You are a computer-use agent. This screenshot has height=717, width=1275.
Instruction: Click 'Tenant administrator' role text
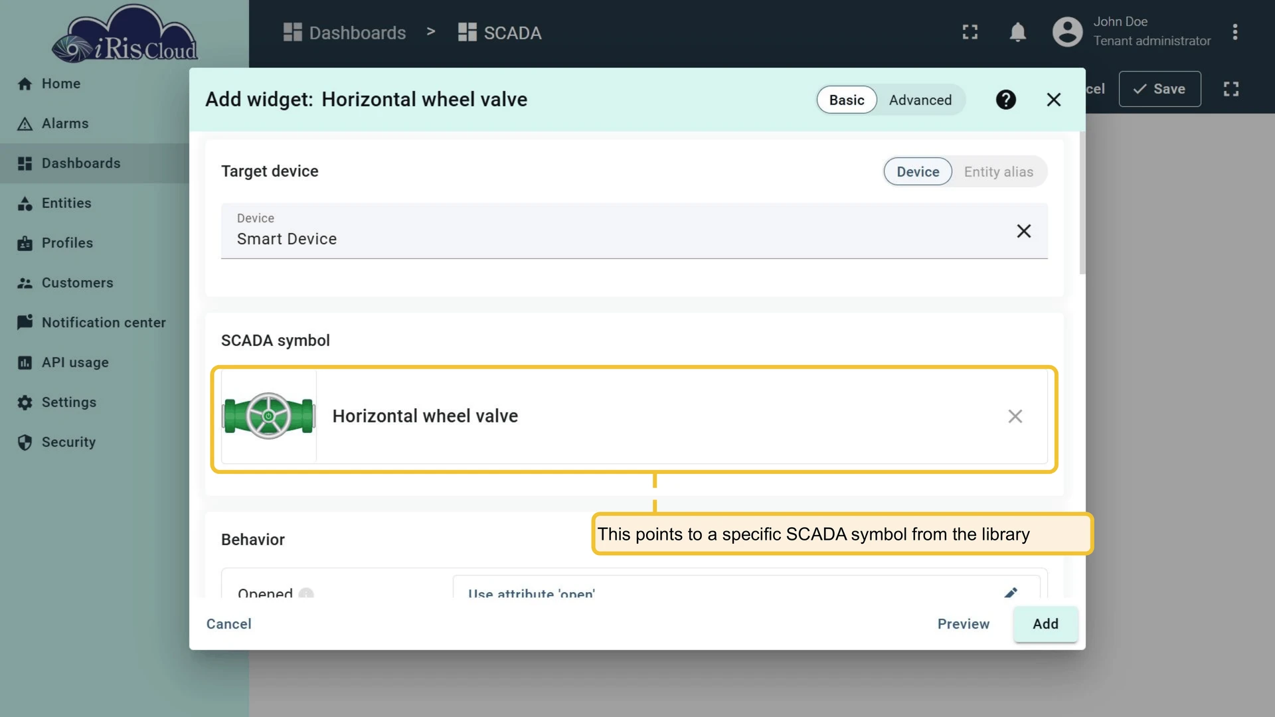(1151, 41)
